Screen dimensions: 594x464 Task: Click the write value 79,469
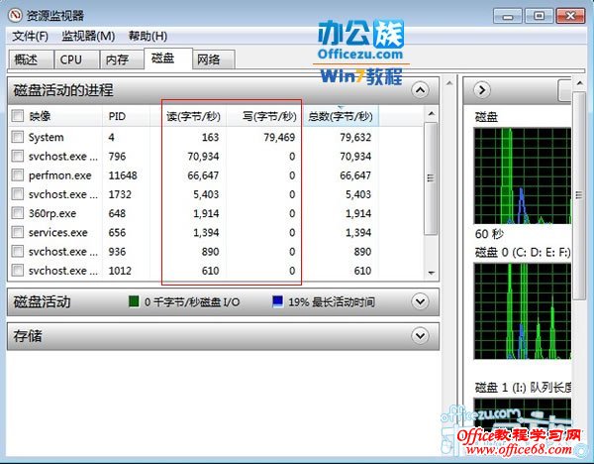(279, 137)
